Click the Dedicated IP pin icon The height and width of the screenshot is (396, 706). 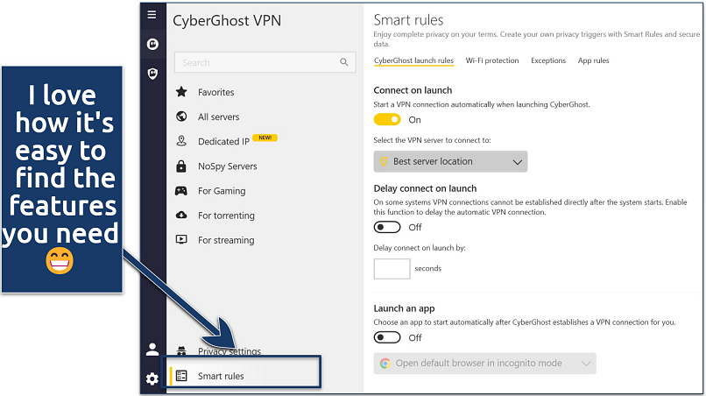pyautogui.click(x=181, y=141)
